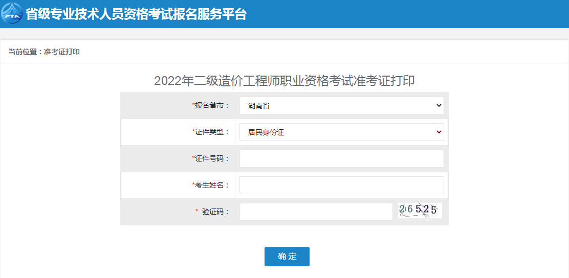This screenshot has height=278, width=569.
Task: Expand the 证件类型 dropdown showing 居民身份证
Action: [341, 132]
